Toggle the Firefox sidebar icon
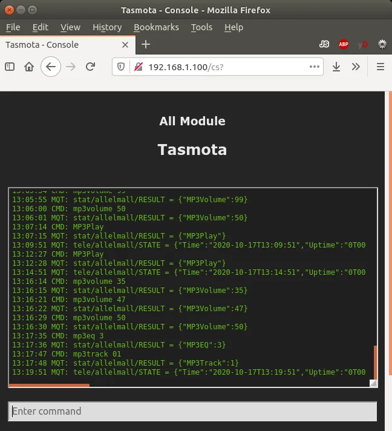This screenshot has width=392, height=431. pos(10,67)
